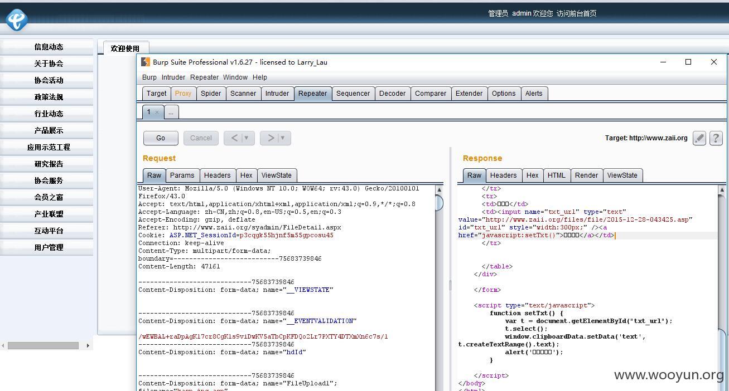Select the Request ViewState tab
Screen dimensions: 729x391
tap(277, 175)
